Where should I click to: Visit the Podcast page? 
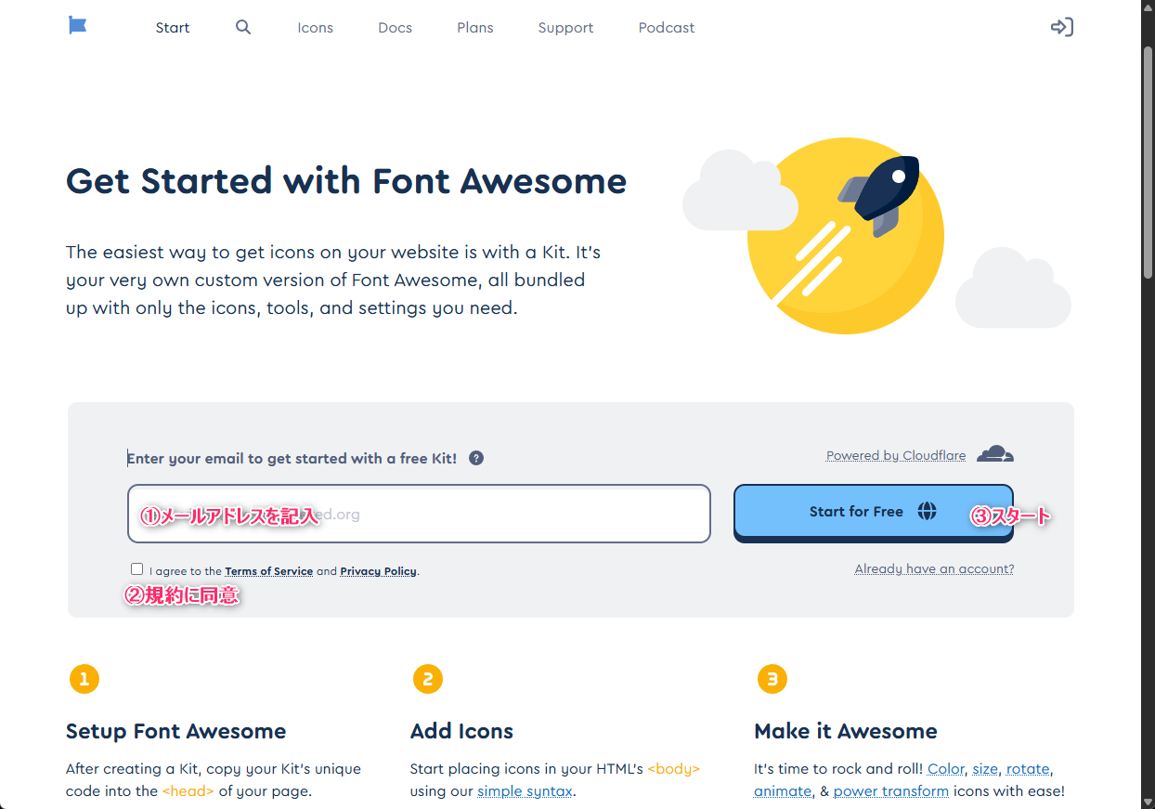(x=666, y=28)
